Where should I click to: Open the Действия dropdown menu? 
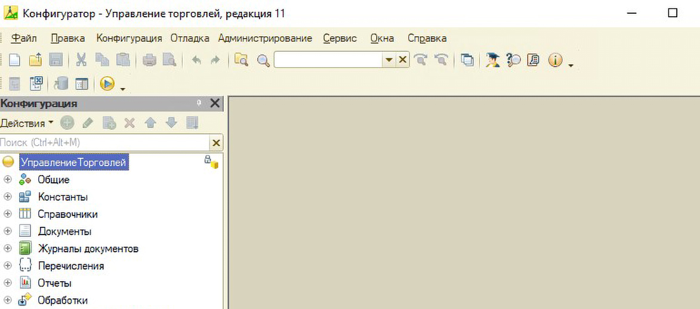coord(26,123)
